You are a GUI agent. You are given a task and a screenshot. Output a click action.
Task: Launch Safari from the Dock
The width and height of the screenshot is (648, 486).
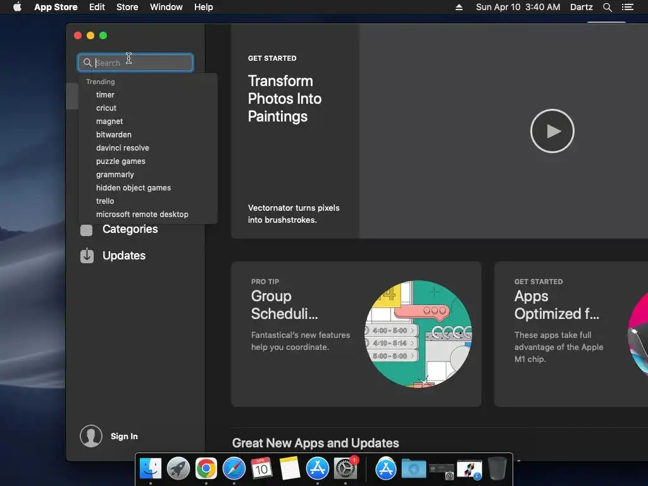pos(234,468)
